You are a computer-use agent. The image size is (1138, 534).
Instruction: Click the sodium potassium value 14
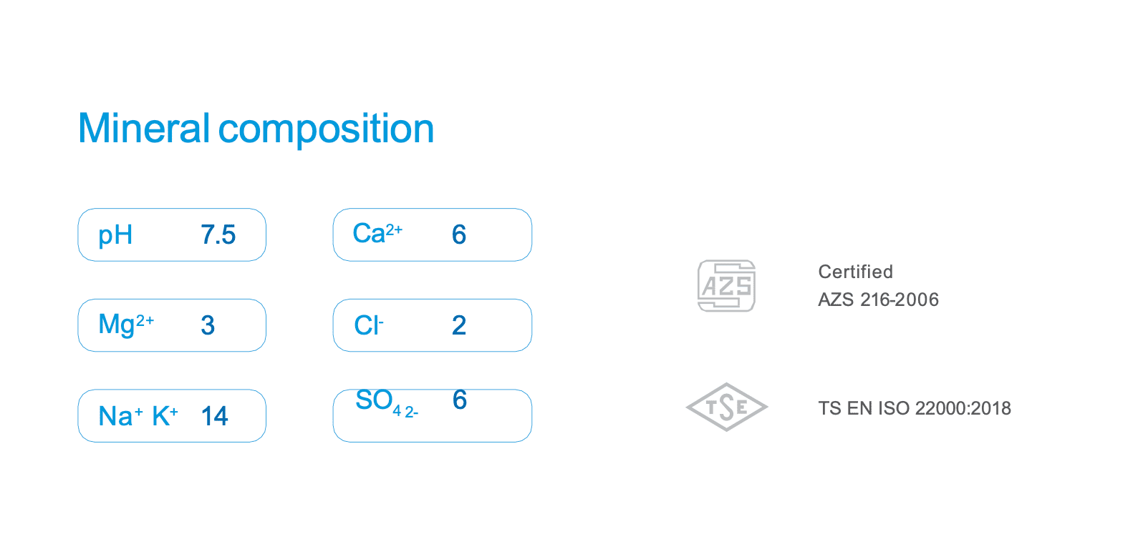pyautogui.click(x=214, y=416)
